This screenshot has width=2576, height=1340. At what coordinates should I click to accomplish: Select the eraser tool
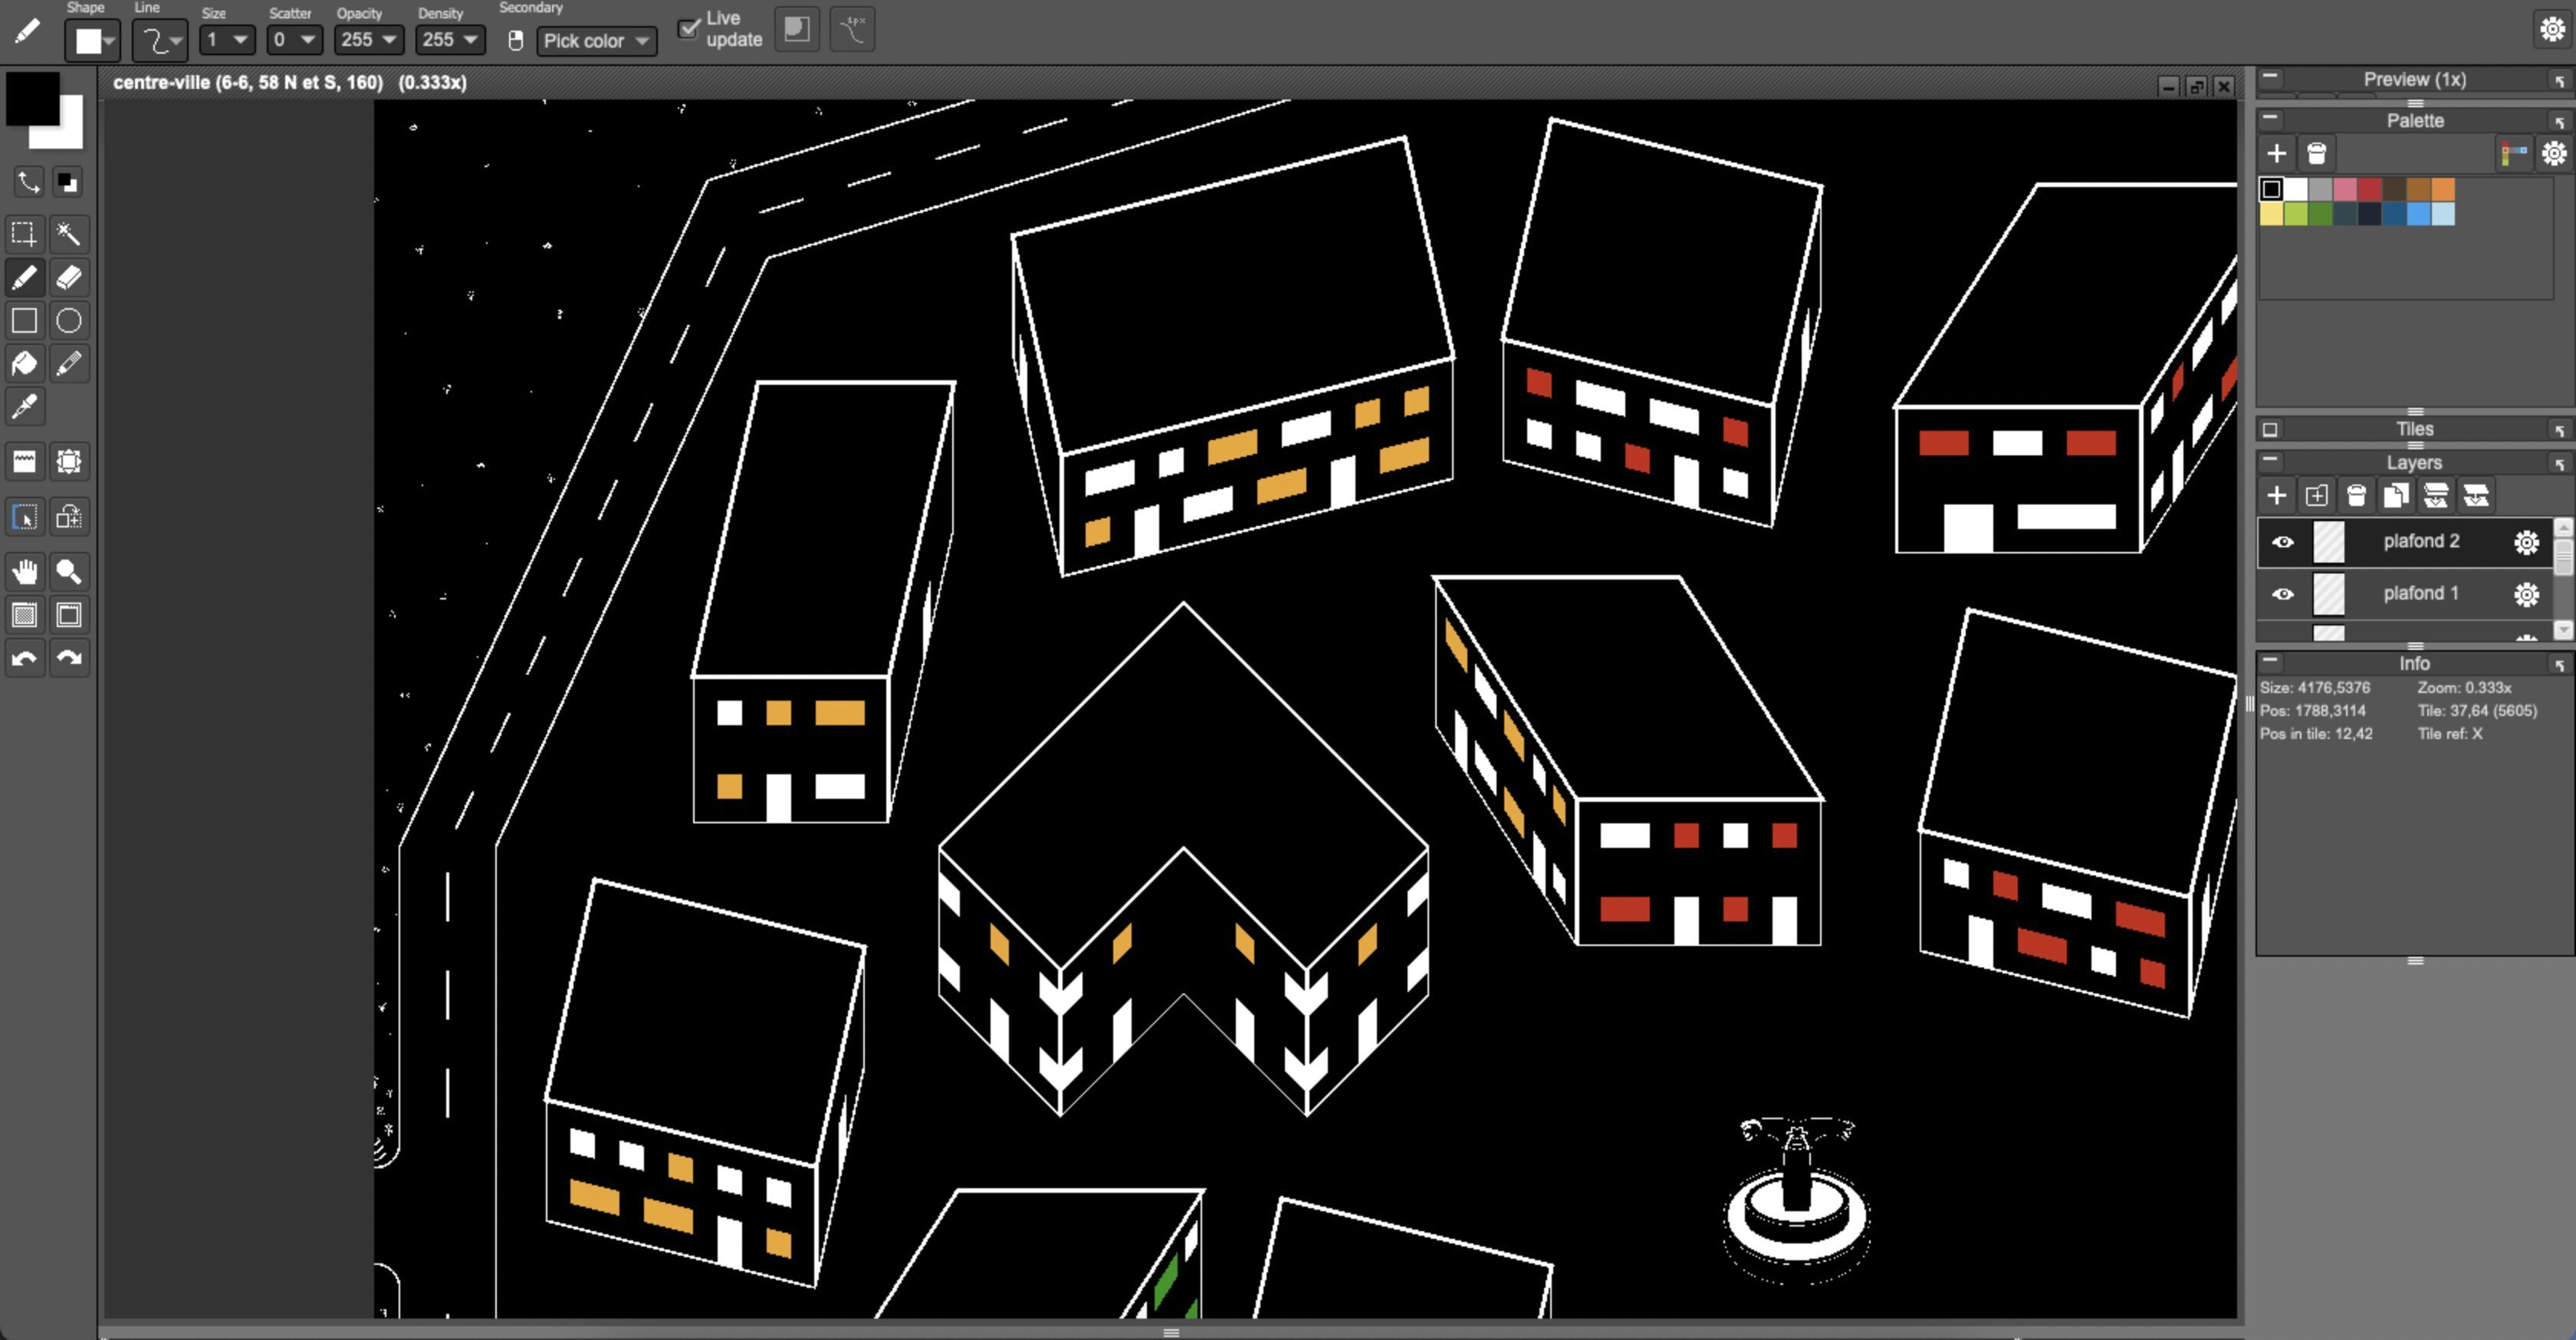tap(68, 277)
